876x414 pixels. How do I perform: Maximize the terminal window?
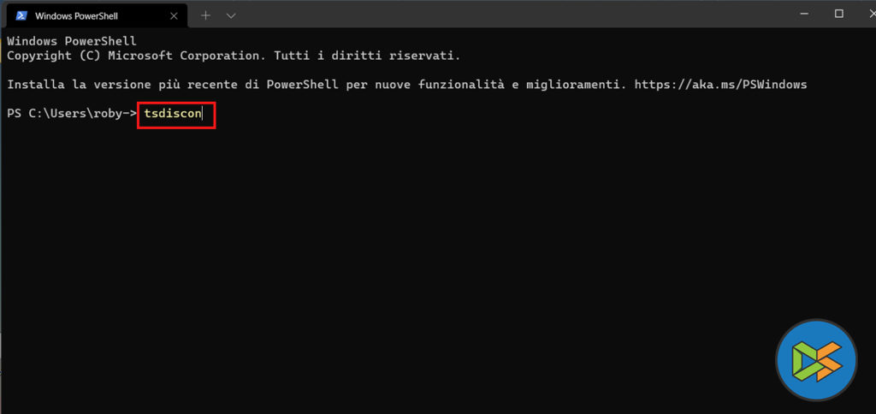click(838, 14)
